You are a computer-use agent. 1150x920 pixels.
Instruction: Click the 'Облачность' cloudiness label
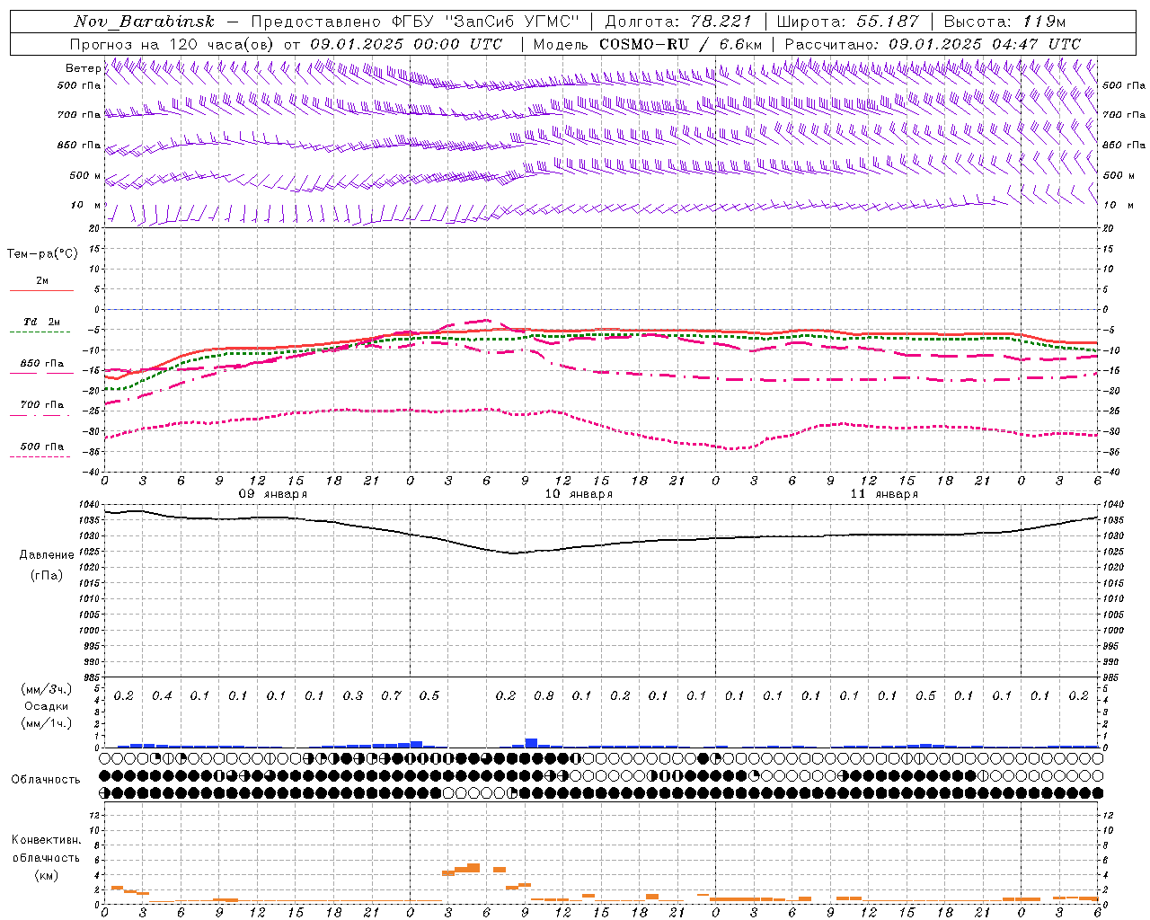pyautogui.click(x=46, y=780)
